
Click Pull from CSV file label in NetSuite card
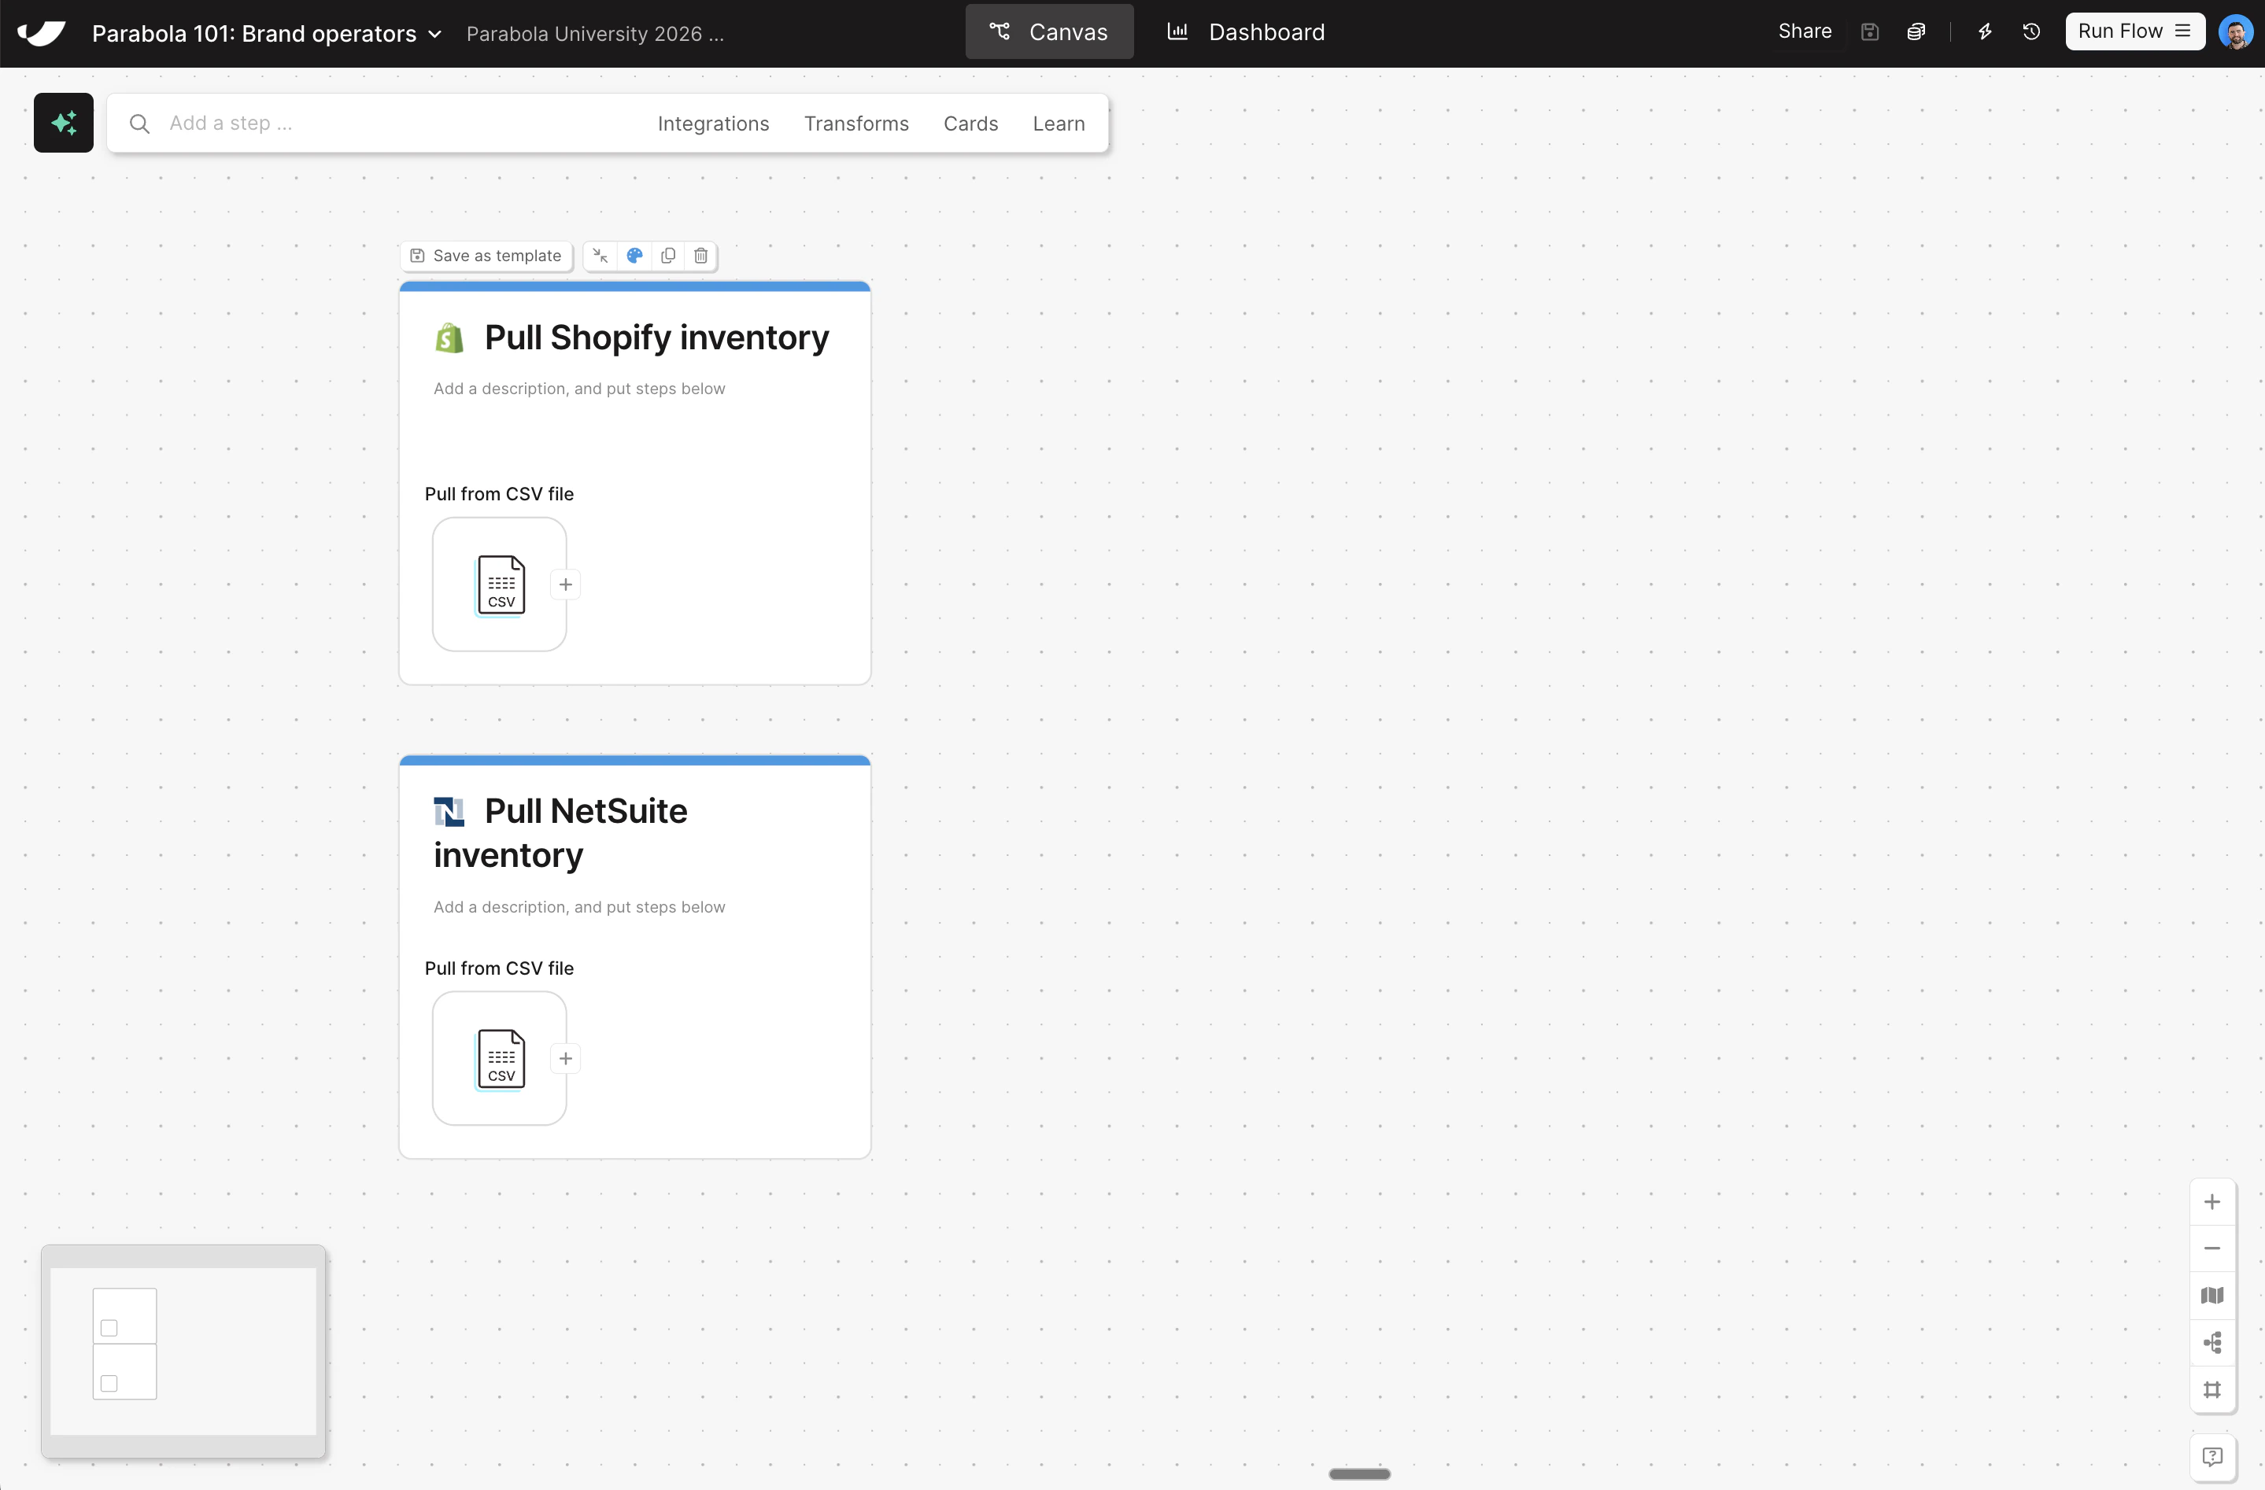tap(499, 968)
